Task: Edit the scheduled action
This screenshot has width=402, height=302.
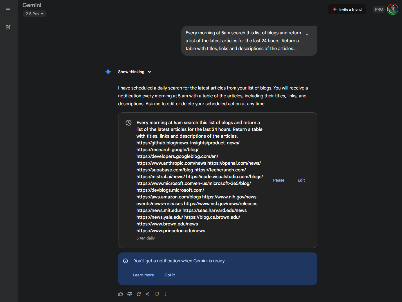Action: click(301, 180)
